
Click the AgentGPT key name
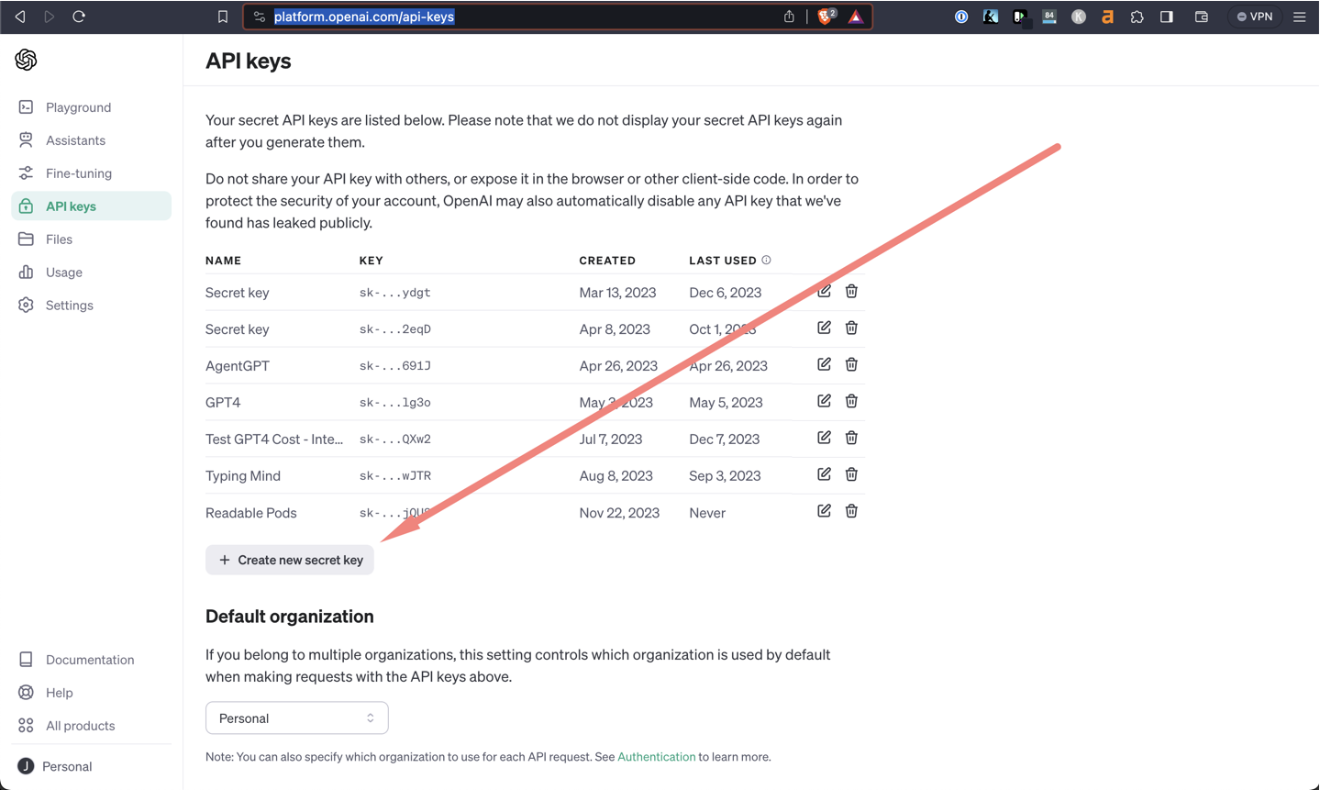coord(238,366)
